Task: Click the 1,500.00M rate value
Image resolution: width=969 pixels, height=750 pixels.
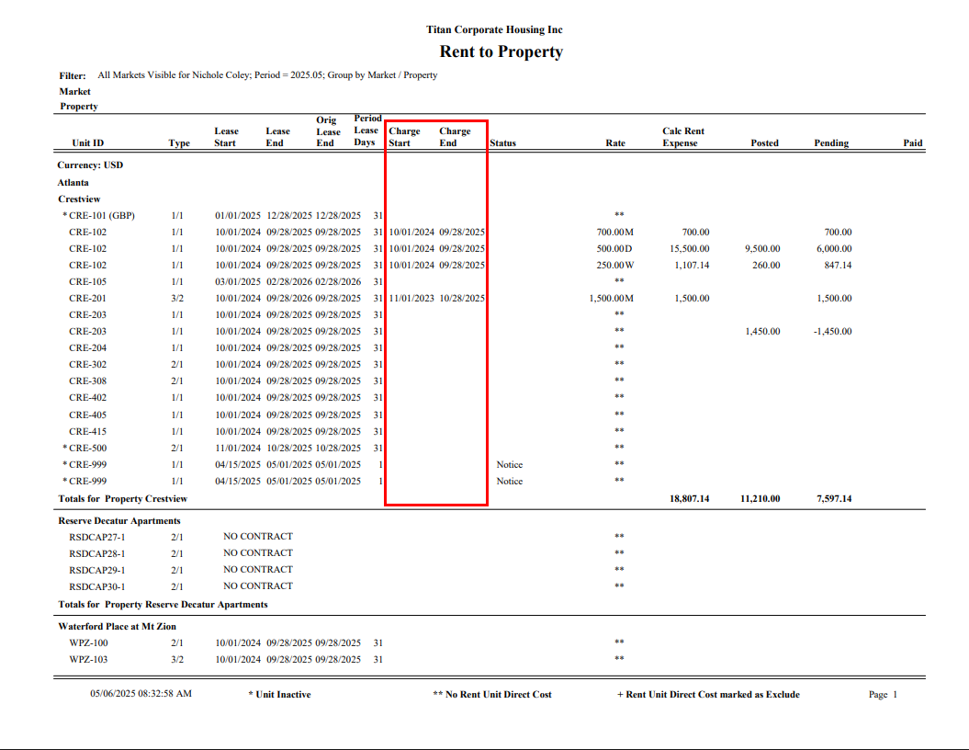Action: (611, 299)
